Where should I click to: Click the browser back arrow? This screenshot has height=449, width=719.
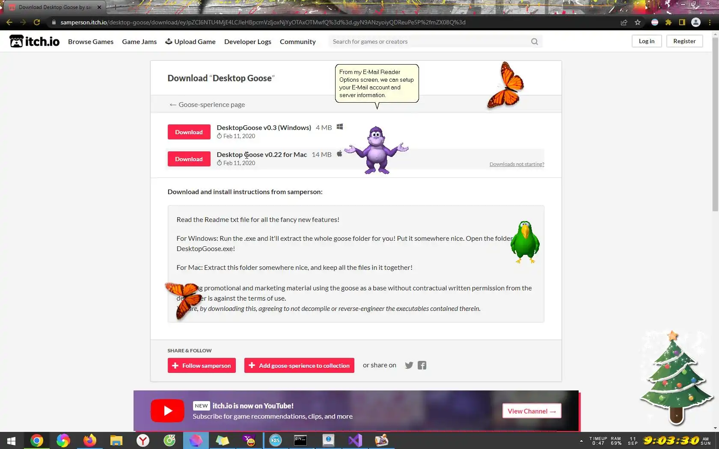(x=9, y=22)
